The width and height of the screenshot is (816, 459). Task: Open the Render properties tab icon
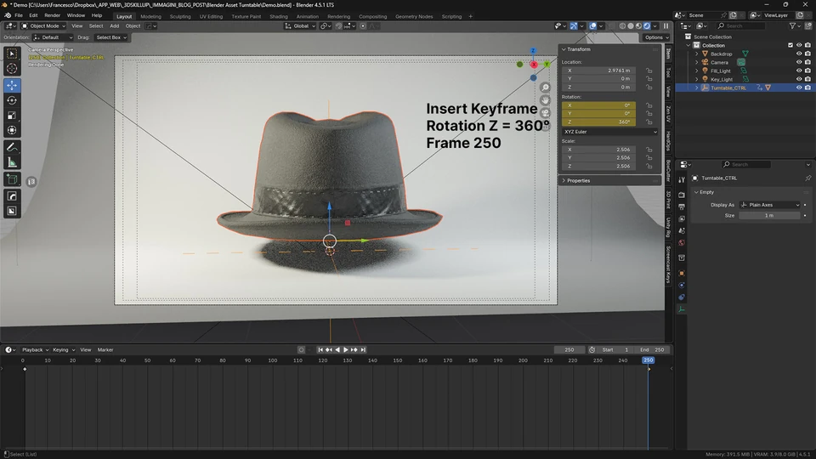pyautogui.click(x=682, y=195)
